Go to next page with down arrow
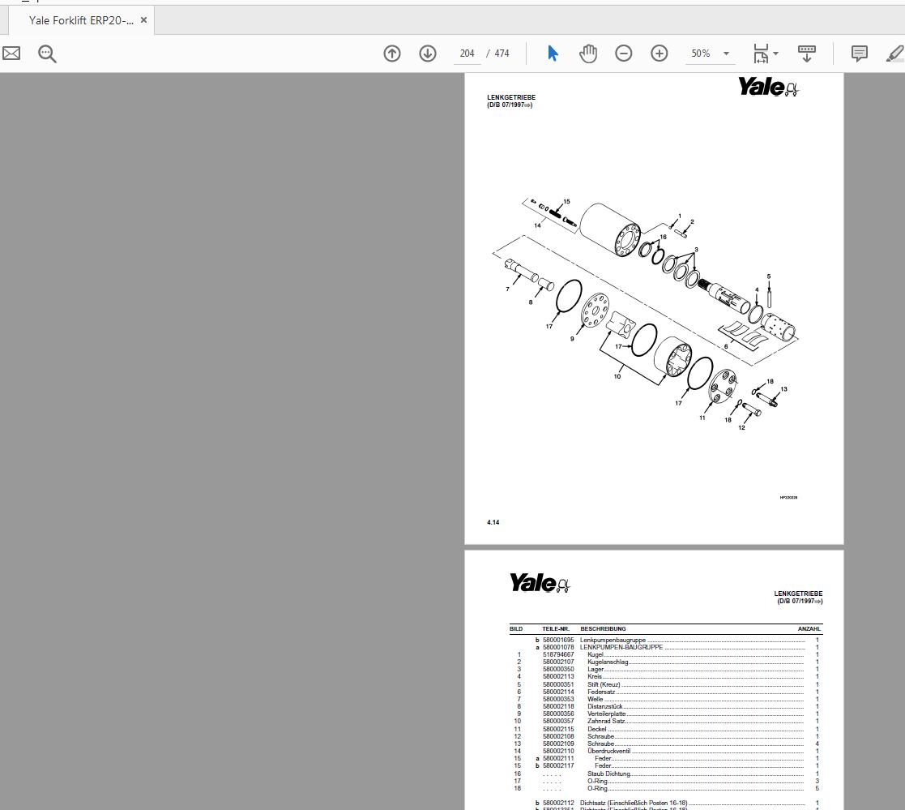905x810 pixels. click(x=427, y=54)
